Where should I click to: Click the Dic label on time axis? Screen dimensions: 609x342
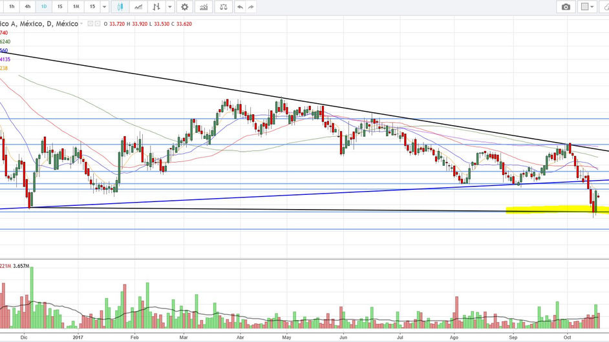[x=24, y=337]
